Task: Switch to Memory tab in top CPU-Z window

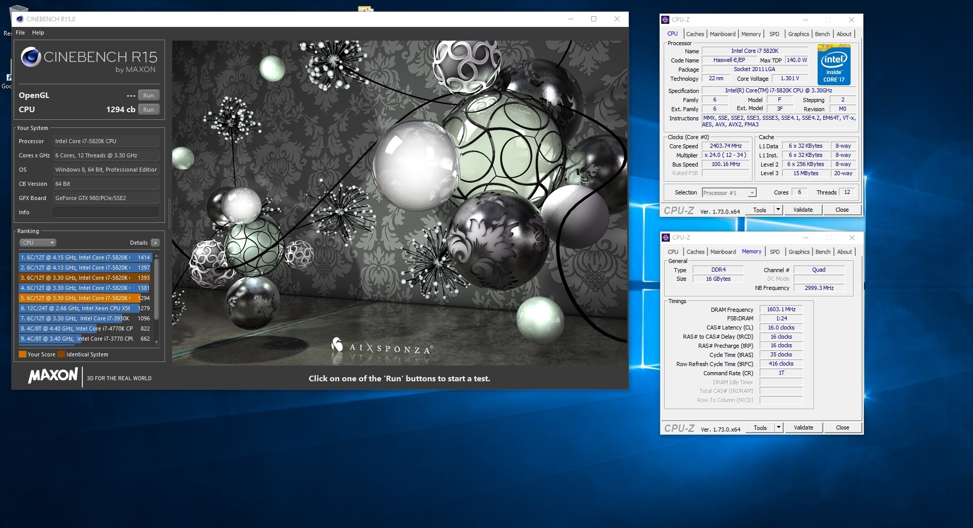Action: [751, 34]
